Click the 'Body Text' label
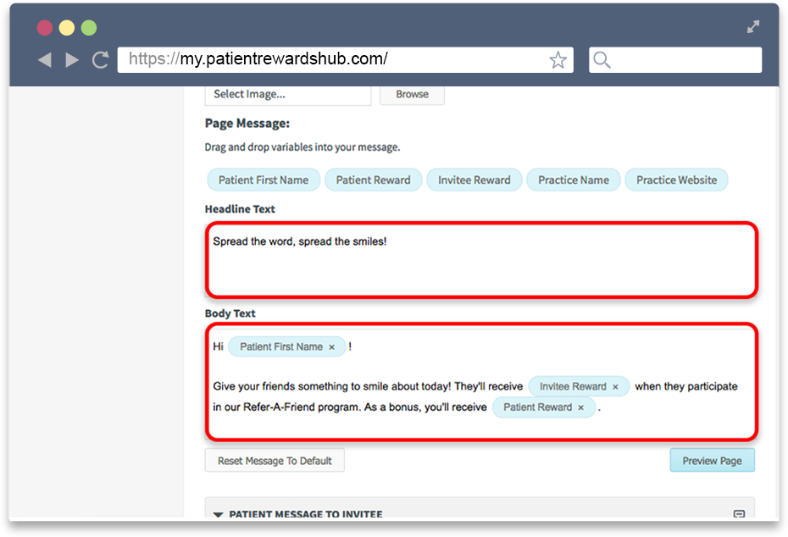 [230, 313]
